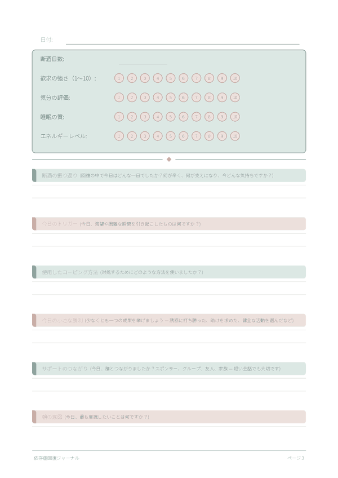Set エネルギーレベル to 10

[x=235, y=136]
